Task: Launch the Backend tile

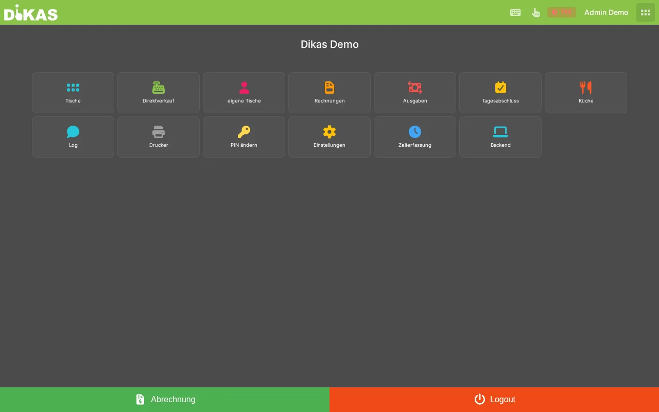Action: coord(500,137)
